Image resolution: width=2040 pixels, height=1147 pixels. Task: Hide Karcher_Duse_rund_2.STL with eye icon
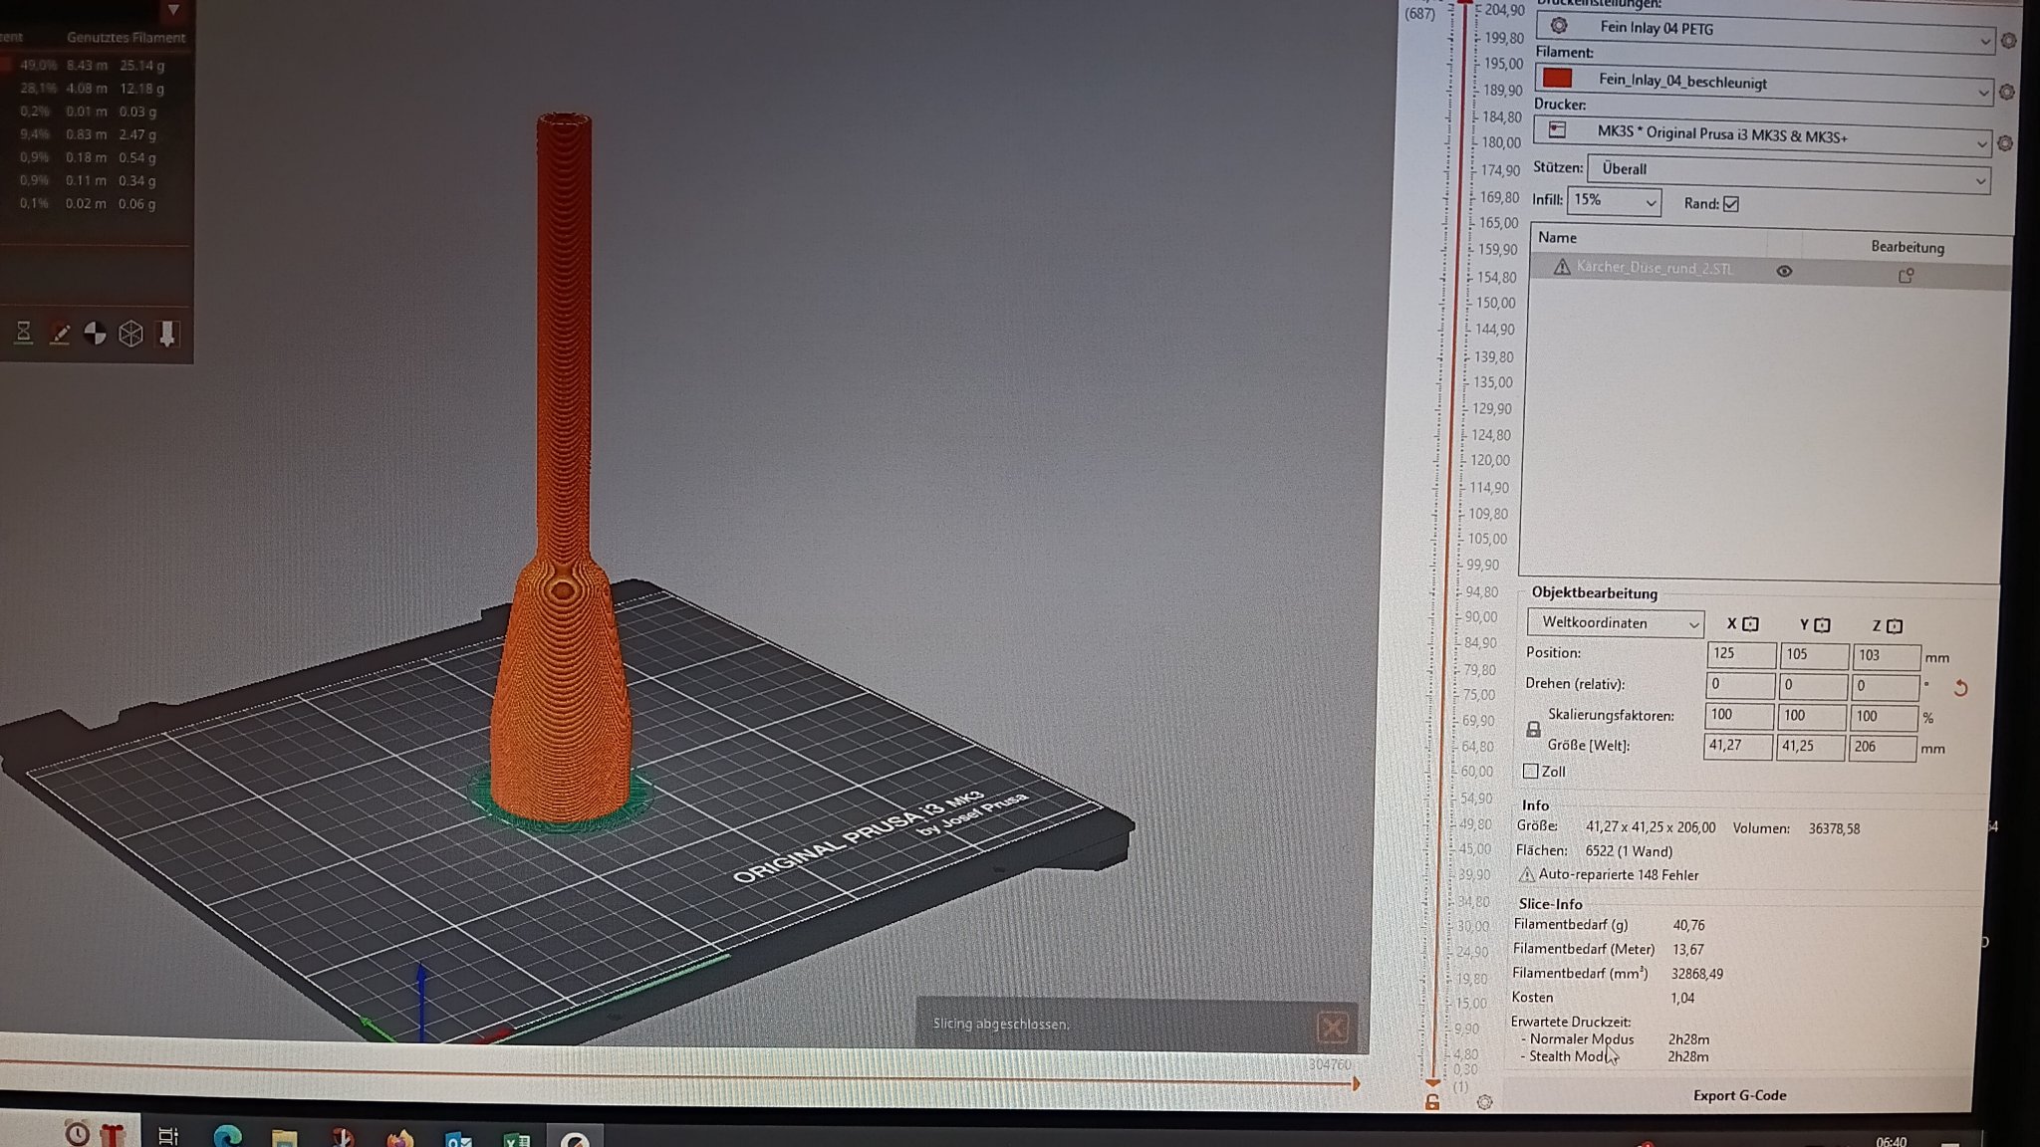[1784, 271]
